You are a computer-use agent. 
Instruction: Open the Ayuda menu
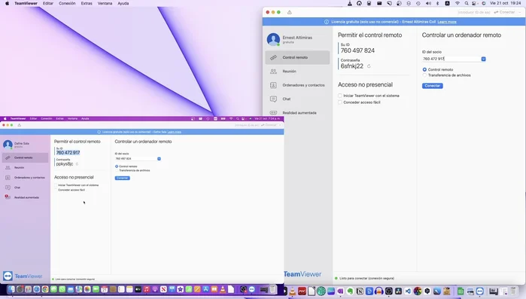(x=123, y=3)
